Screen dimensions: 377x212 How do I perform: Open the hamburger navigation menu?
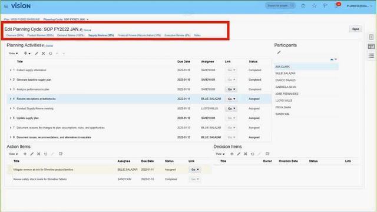6,6
